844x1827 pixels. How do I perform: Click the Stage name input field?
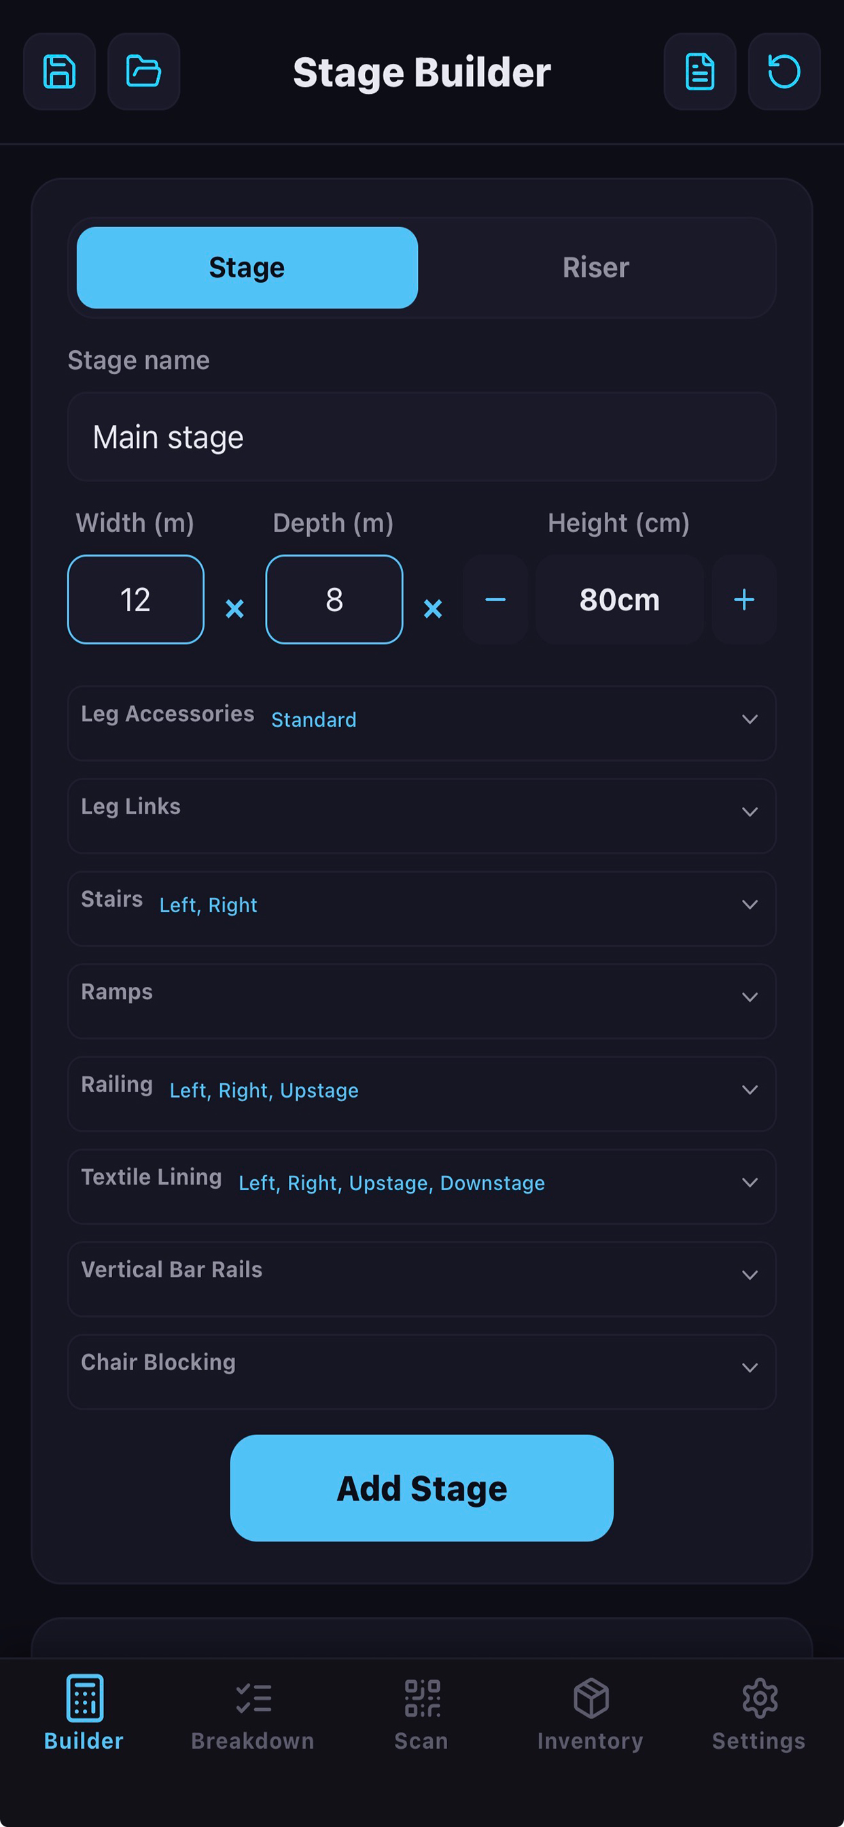422,437
